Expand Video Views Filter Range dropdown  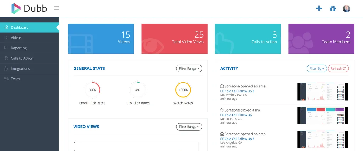pos(189,127)
